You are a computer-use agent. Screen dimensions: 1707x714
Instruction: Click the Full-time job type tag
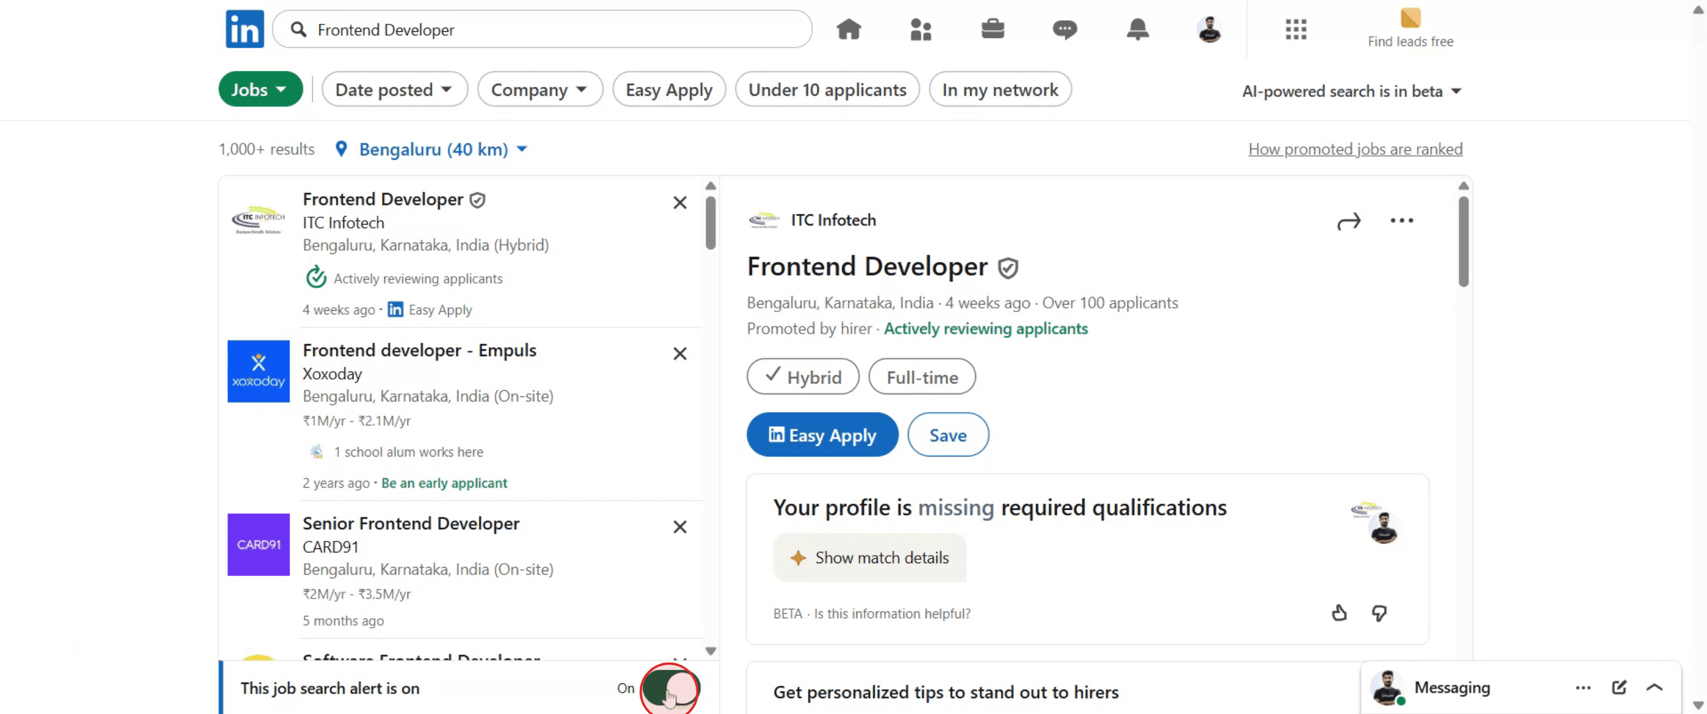[x=922, y=377]
